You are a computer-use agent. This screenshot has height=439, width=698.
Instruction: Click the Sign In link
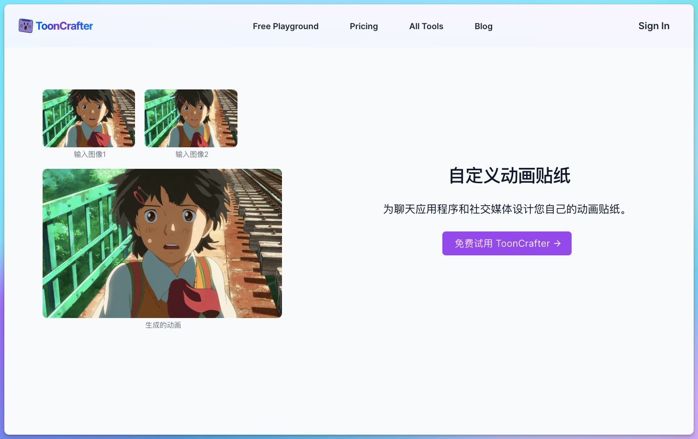654,26
